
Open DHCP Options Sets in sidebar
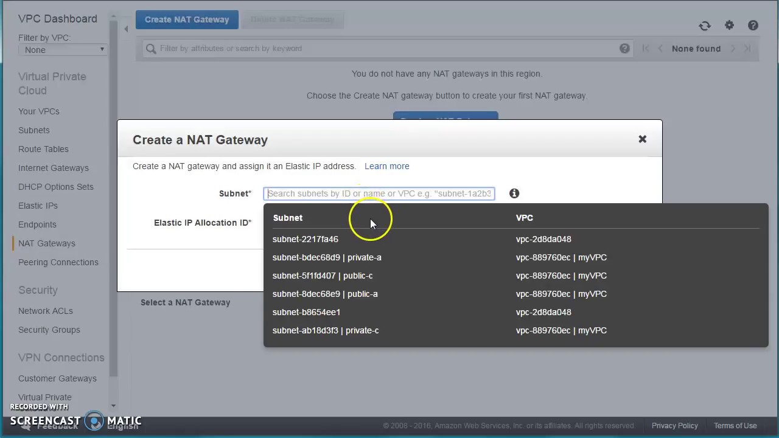(x=56, y=187)
